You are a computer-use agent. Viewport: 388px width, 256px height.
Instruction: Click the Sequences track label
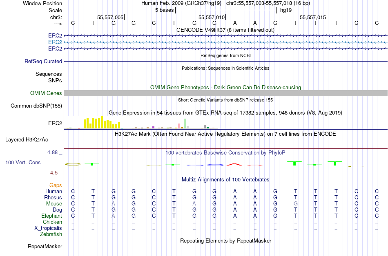tap(49, 74)
